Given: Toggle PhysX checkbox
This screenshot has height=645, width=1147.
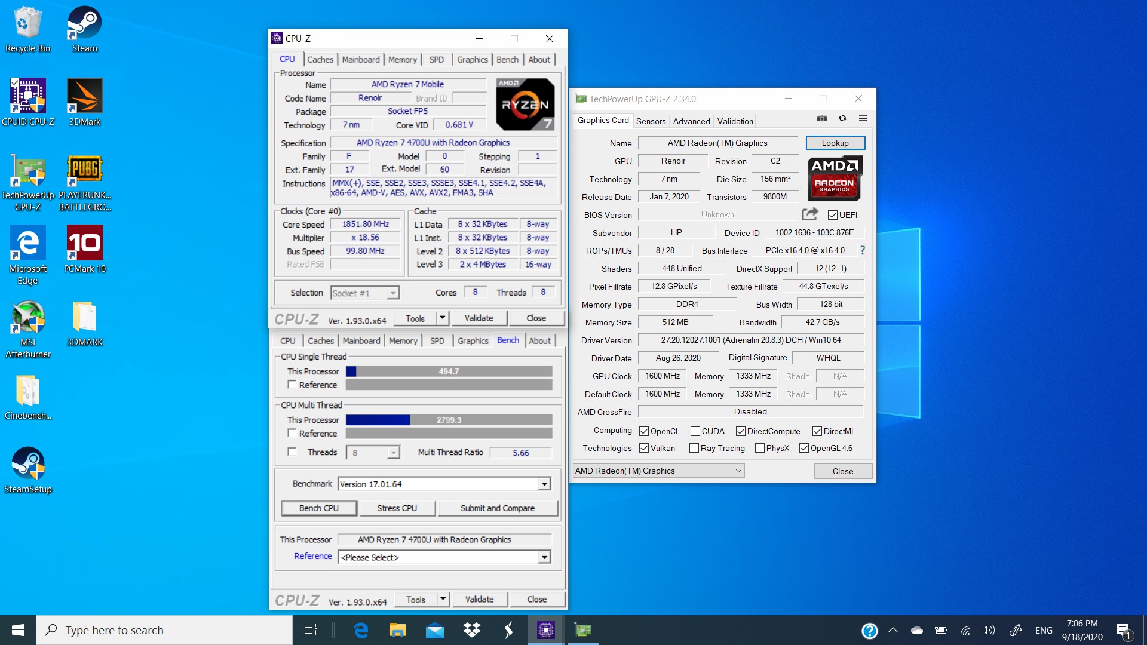Looking at the screenshot, I should [x=759, y=448].
